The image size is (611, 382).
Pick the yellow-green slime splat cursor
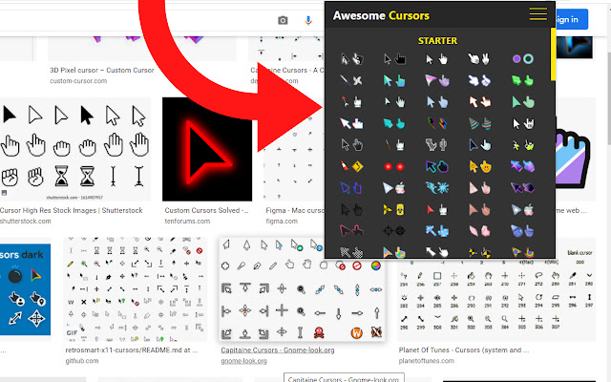coord(522,145)
